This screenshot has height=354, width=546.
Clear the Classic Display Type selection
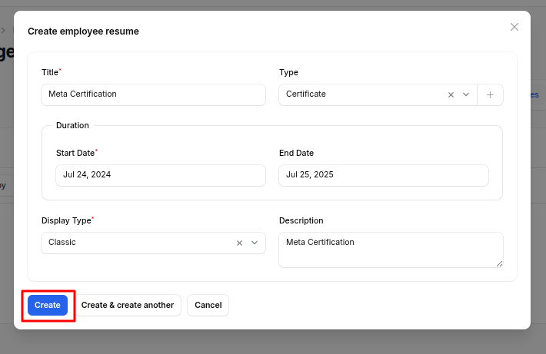[239, 243]
